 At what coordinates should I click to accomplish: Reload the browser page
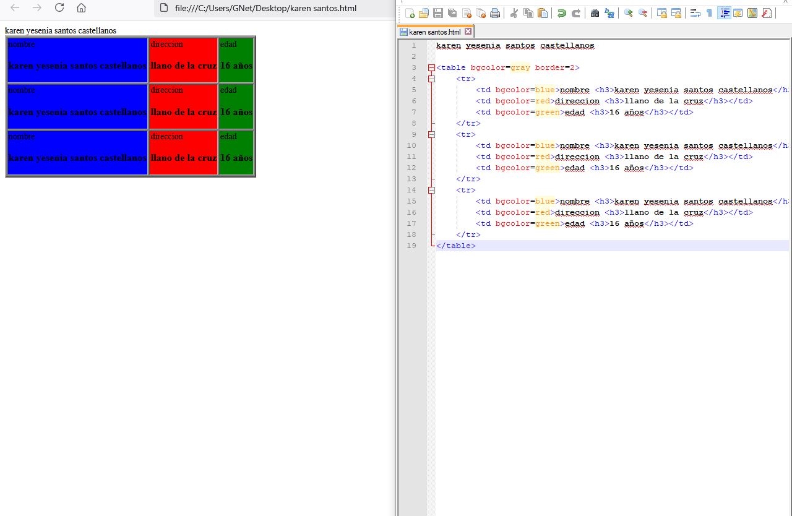[59, 7]
